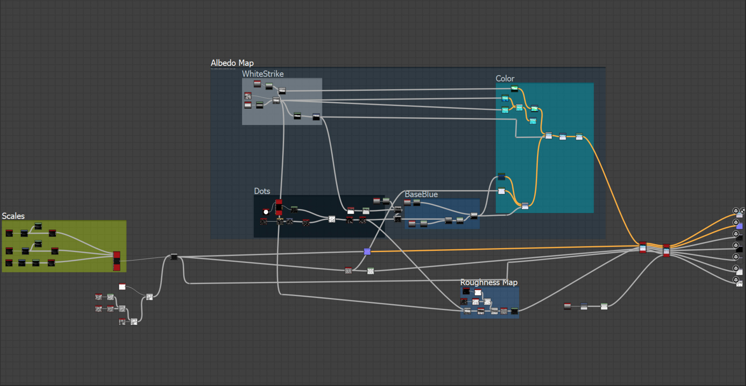Image resolution: width=746 pixels, height=386 pixels.
Task: Select the first red node merging orange wires
Action: [x=643, y=248]
